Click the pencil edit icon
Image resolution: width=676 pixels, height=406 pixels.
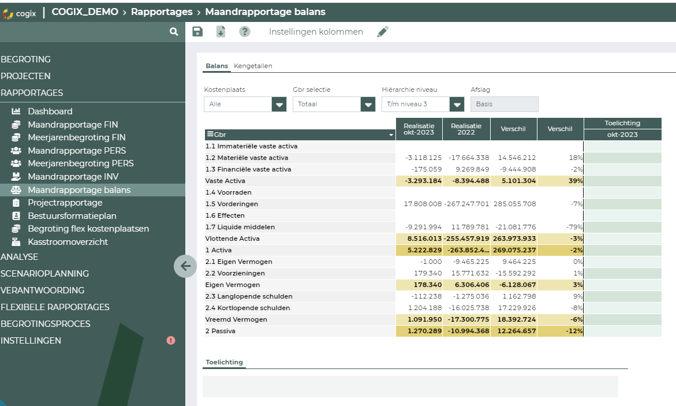pos(383,32)
